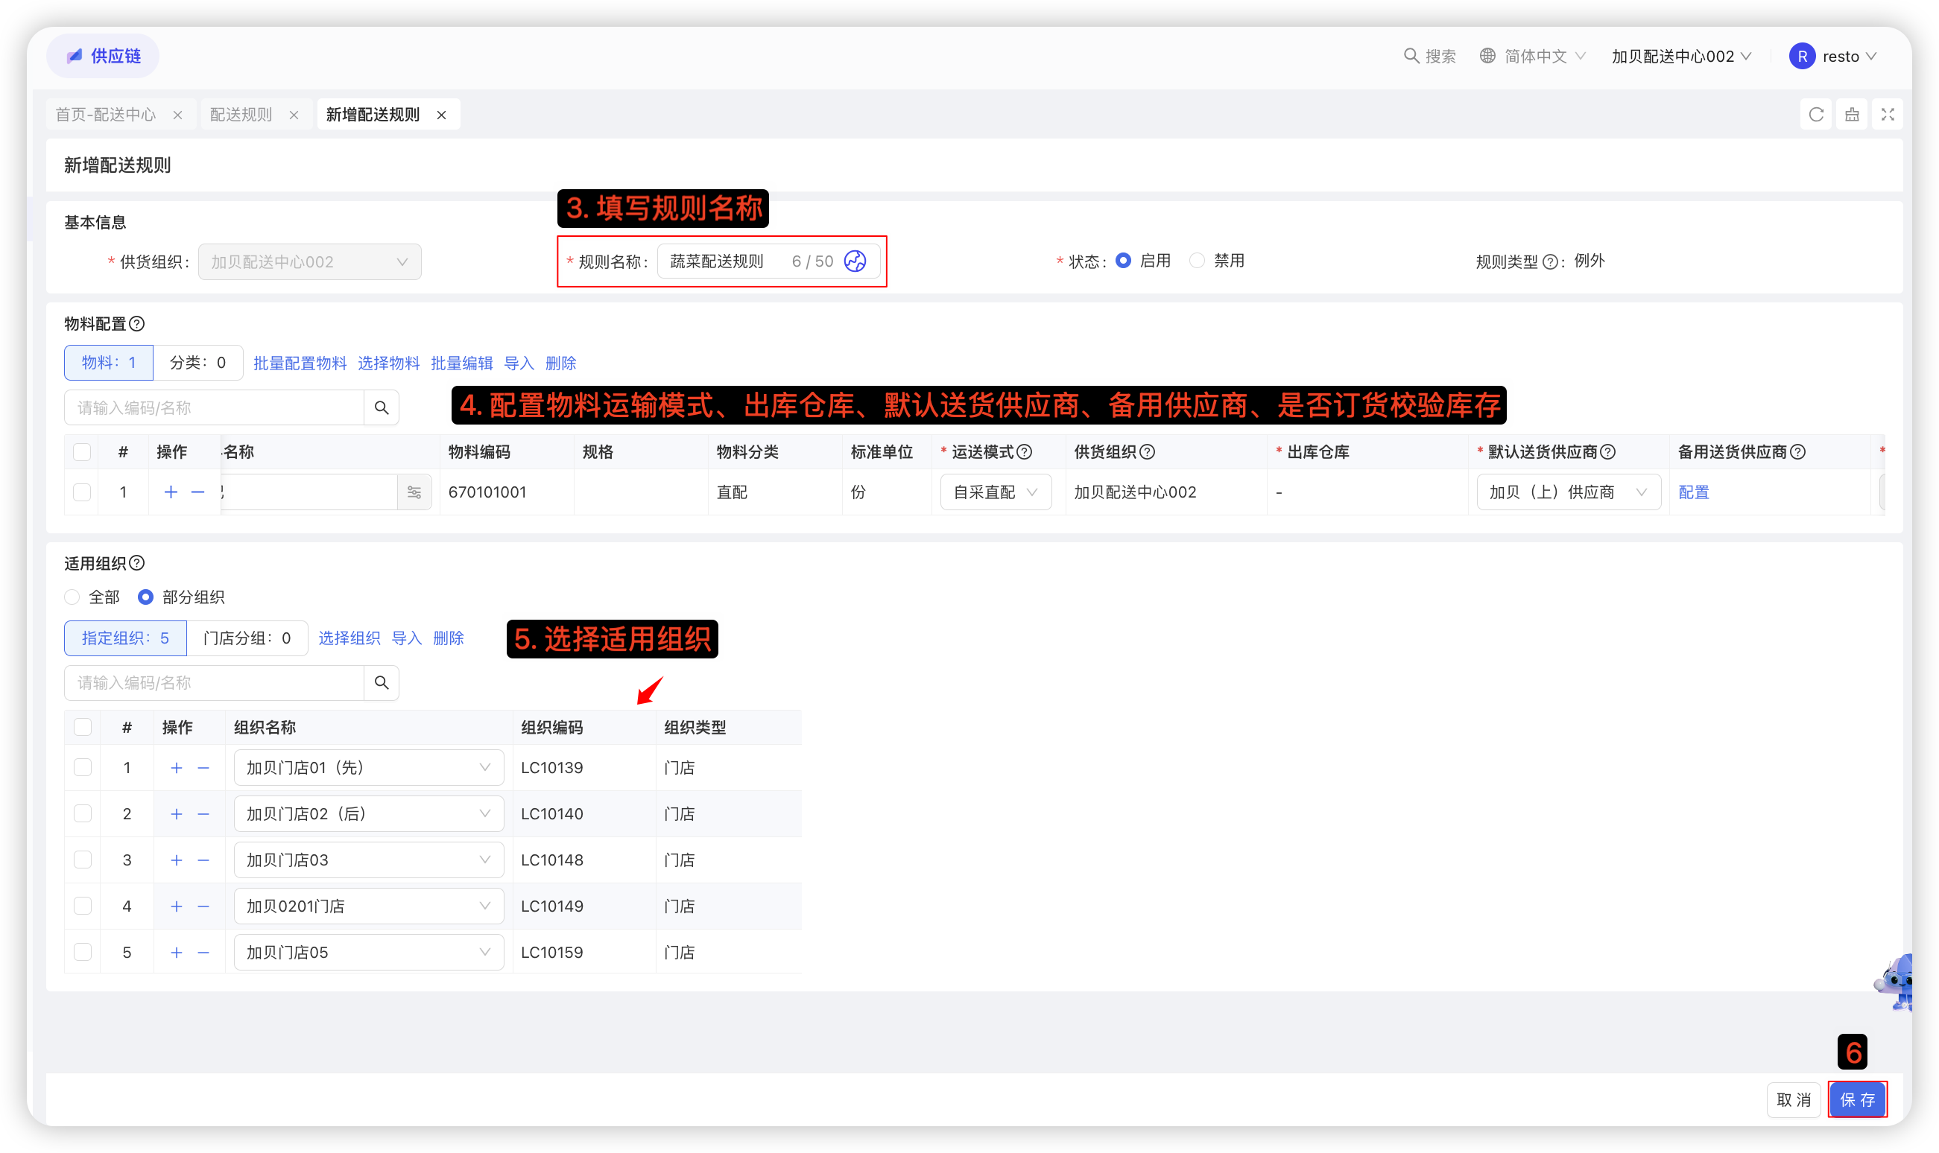Click the refresh icon in the tab bar

(1815, 115)
